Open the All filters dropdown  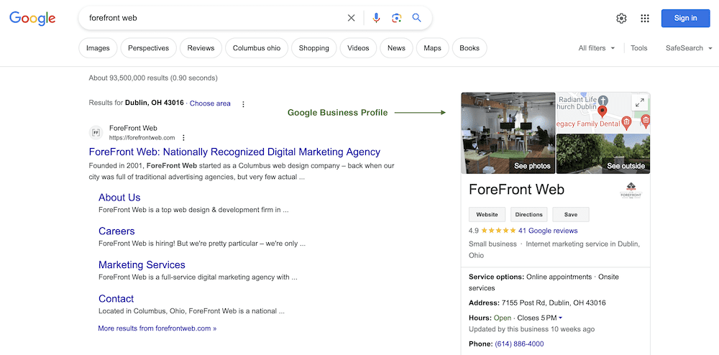point(597,48)
